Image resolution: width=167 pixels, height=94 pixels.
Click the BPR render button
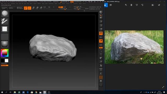coord(101,13)
